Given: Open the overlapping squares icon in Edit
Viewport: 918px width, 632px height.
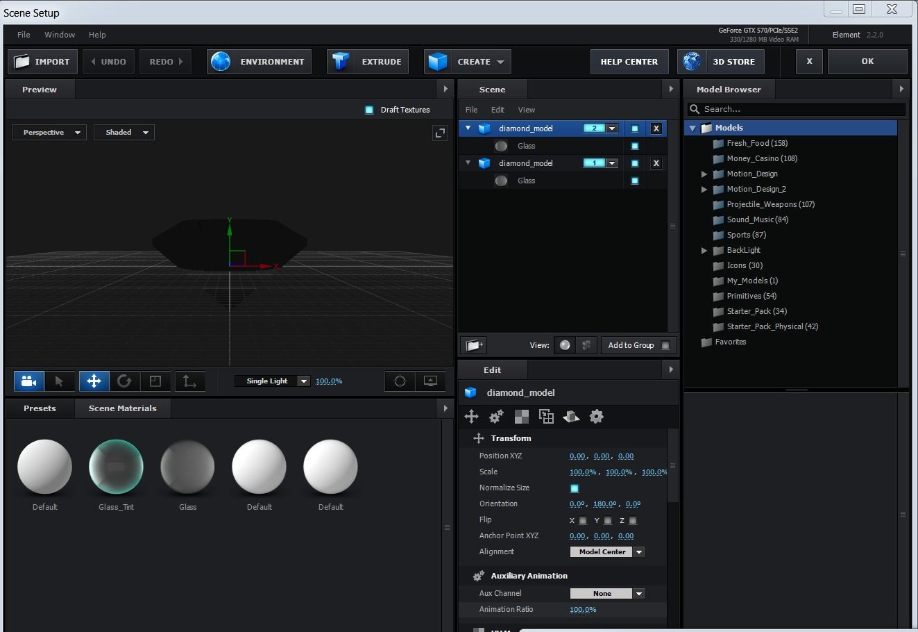Looking at the screenshot, I should pos(546,417).
